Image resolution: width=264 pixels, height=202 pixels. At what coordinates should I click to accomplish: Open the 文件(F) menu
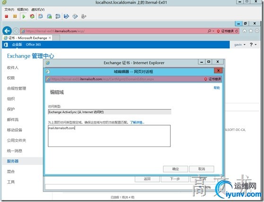tap(9, 9)
